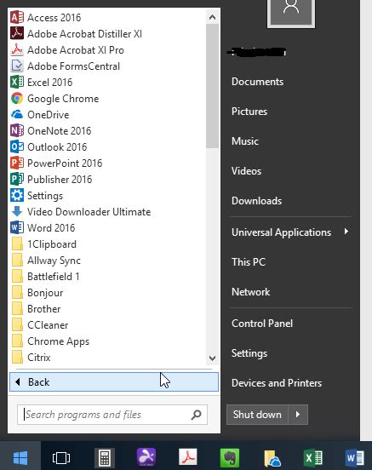Image resolution: width=372 pixels, height=470 pixels.
Task: Click the user account picture
Action: [291, 12]
